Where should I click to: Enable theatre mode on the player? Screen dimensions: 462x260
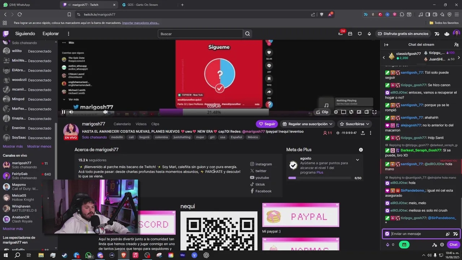click(367, 112)
